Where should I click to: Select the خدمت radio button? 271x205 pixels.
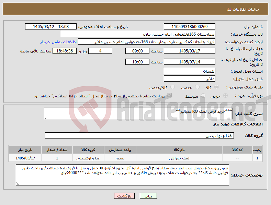pos(197,87)
